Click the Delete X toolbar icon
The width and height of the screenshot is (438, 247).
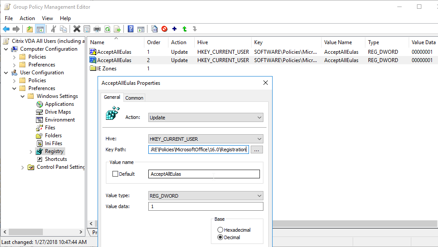click(77, 29)
